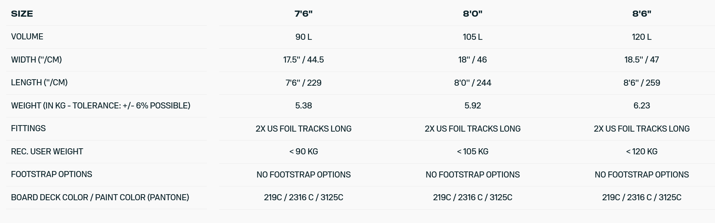
Task: Click the VOLUME row label
Action: click(x=27, y=37)
